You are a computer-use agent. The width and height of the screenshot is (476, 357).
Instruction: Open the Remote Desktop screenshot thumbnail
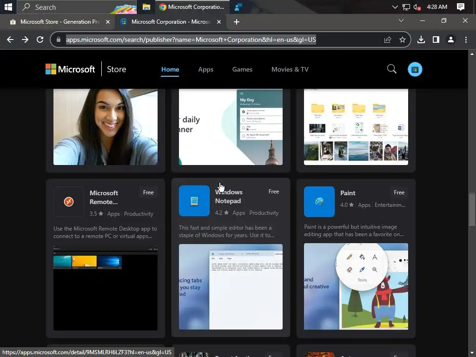point(106,288)
